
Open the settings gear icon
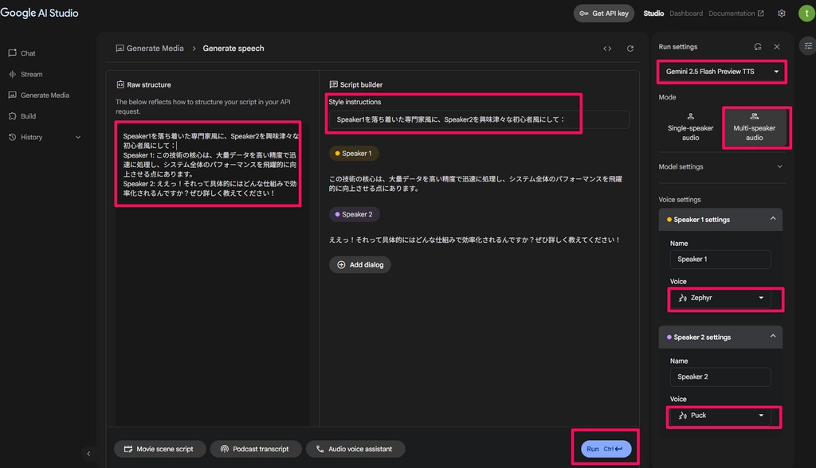pos(782,14)
